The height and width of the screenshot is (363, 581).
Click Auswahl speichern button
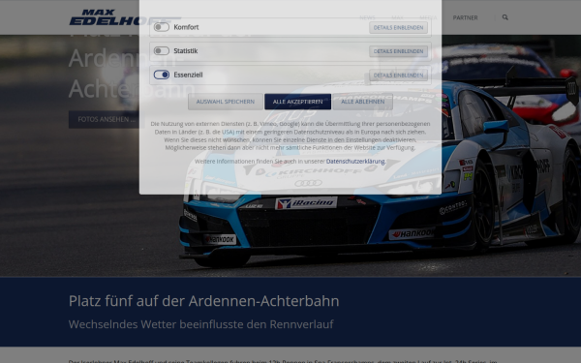226,102
